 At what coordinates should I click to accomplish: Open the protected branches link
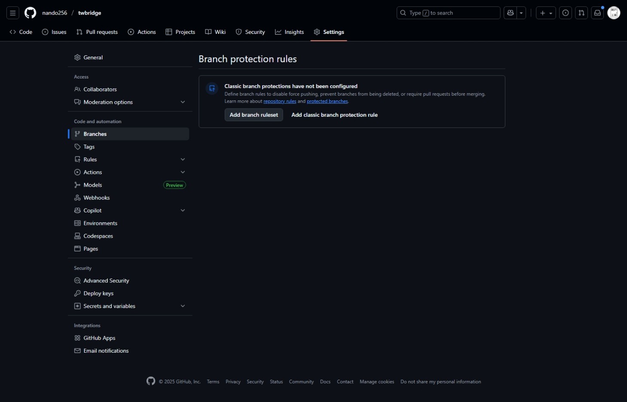point(327,102)
